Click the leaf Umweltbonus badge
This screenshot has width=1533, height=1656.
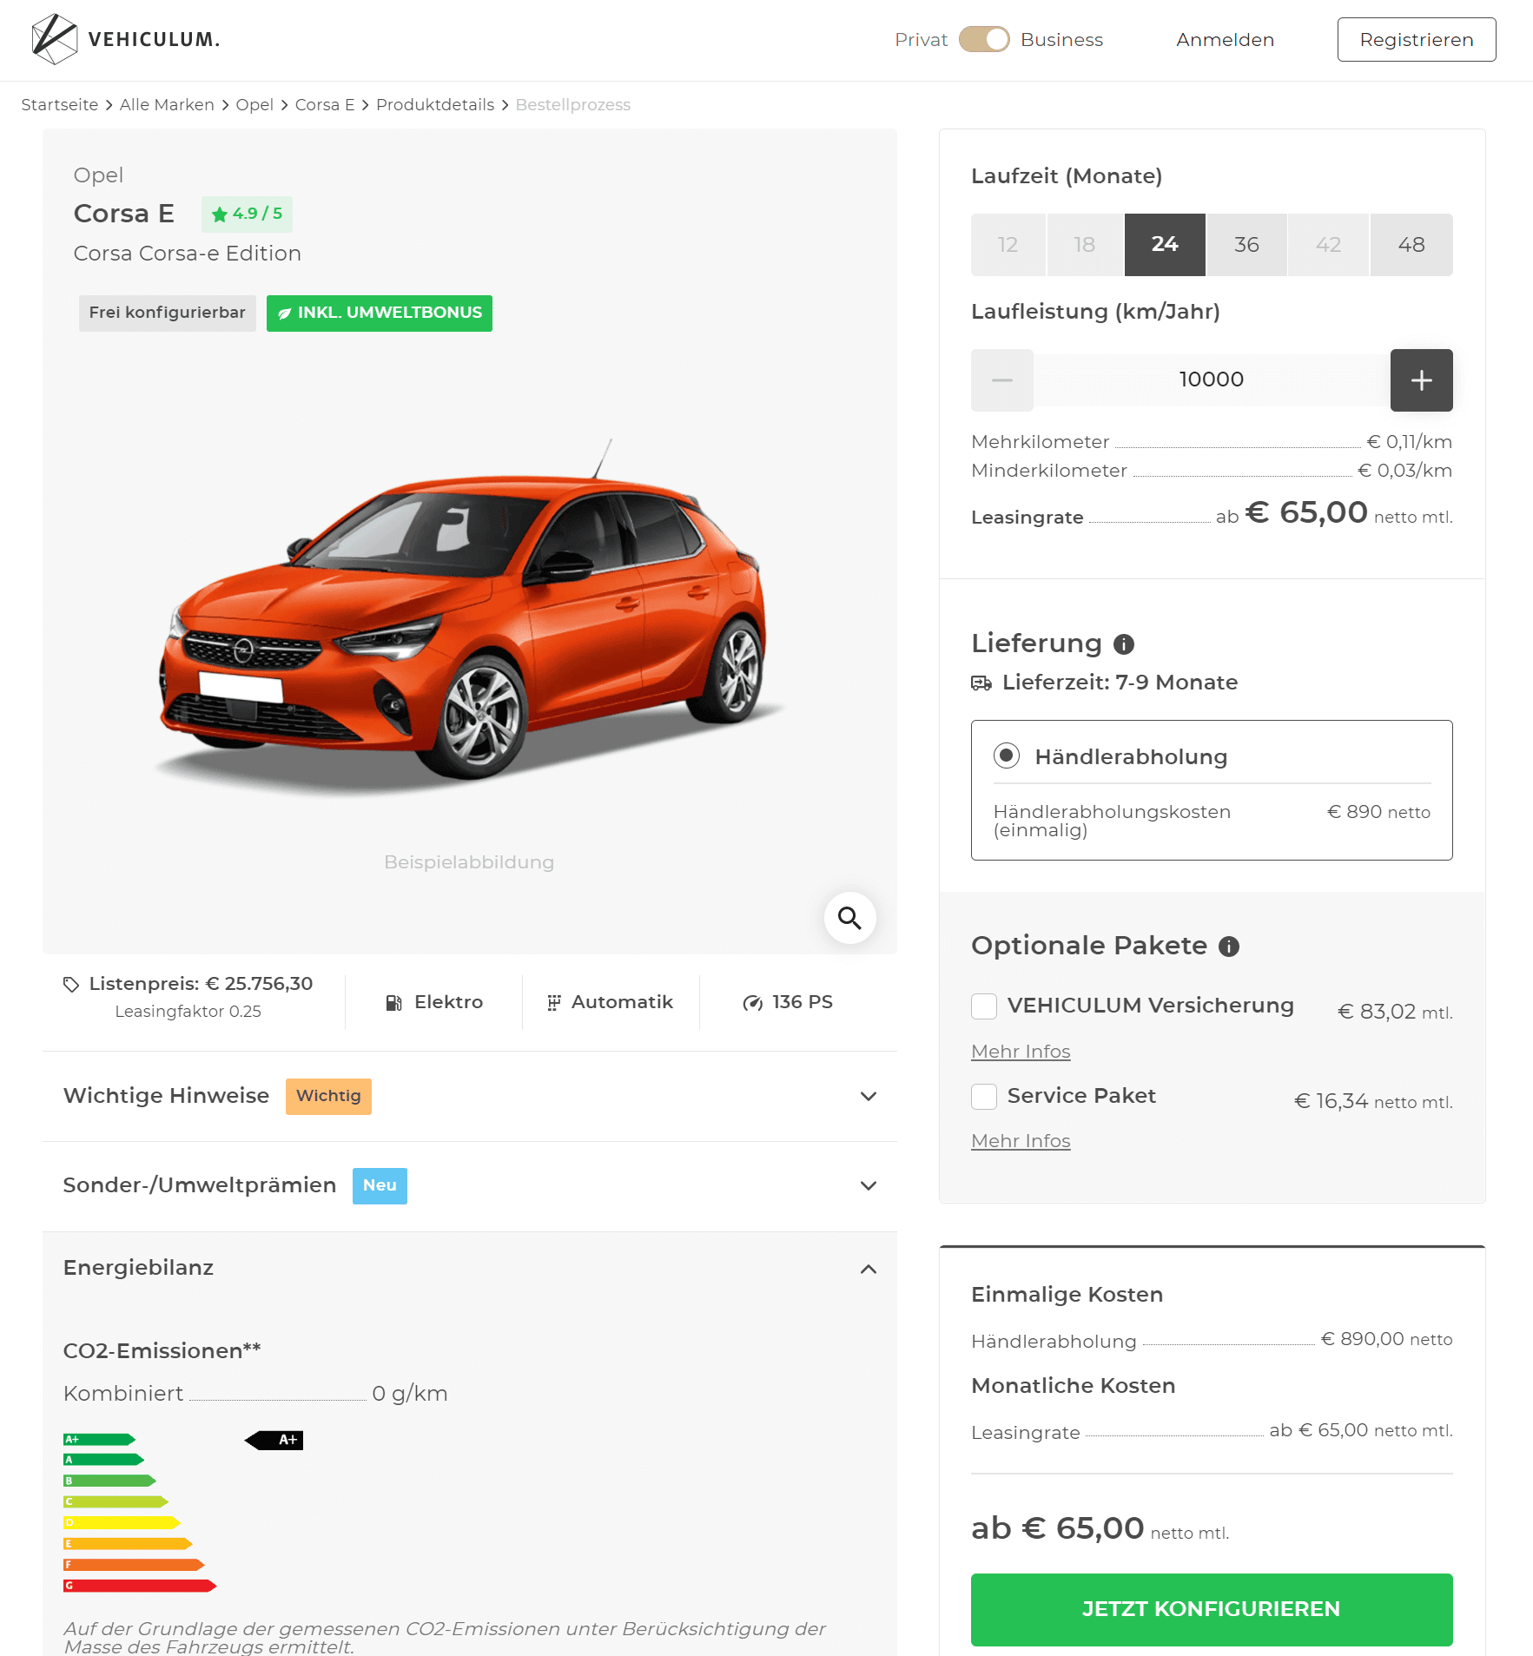[380, 313]
